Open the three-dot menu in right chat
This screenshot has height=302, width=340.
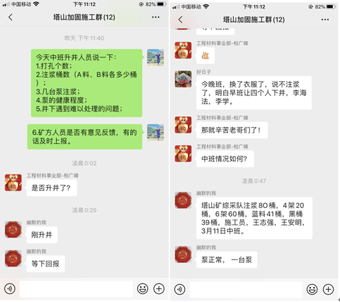(325, 20)
